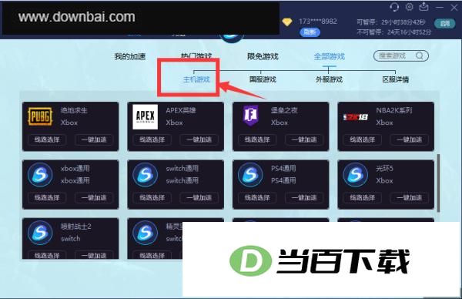The height and width of the screenshot is (299, 462).
Task: Click the switch通用 card logo
Action: click(x=146, y=175)
